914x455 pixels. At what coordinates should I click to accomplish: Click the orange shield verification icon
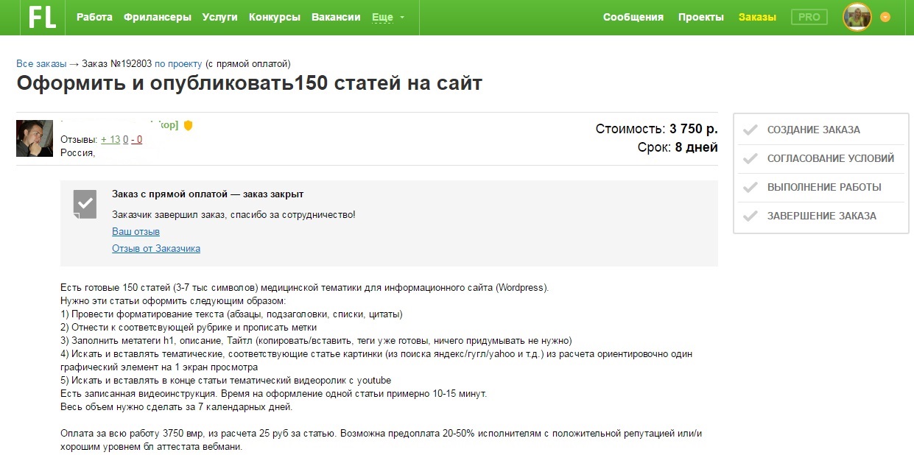tap(188, 126)
